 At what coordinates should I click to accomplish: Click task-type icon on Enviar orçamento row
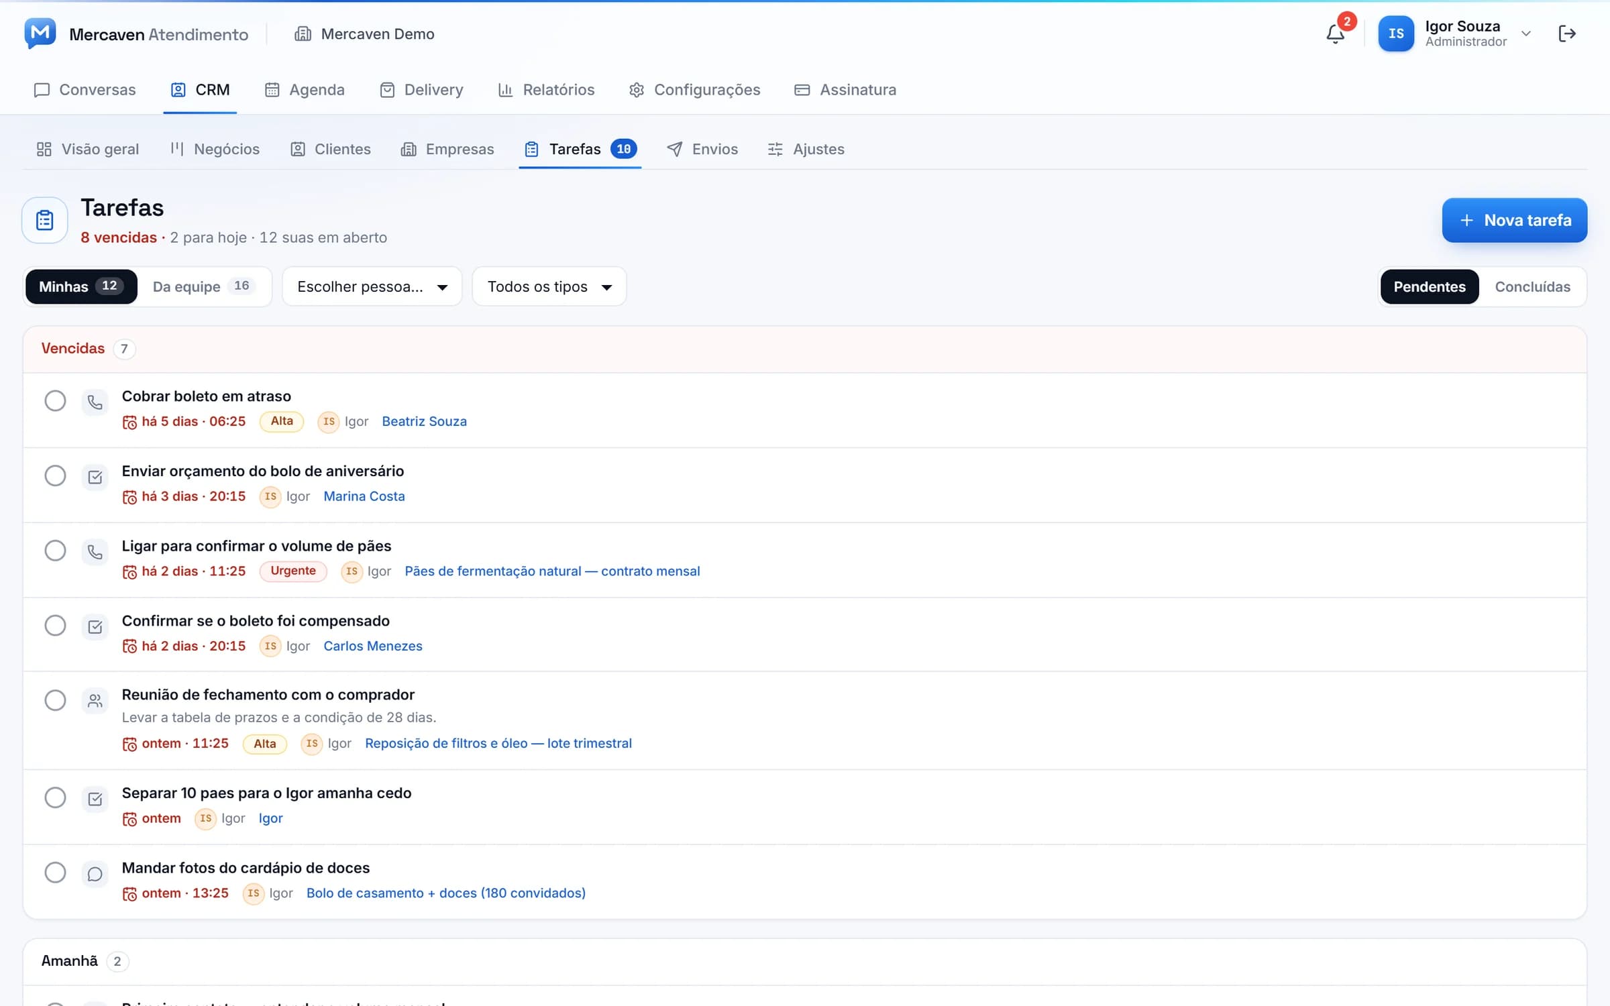click(x=95, y=477)
